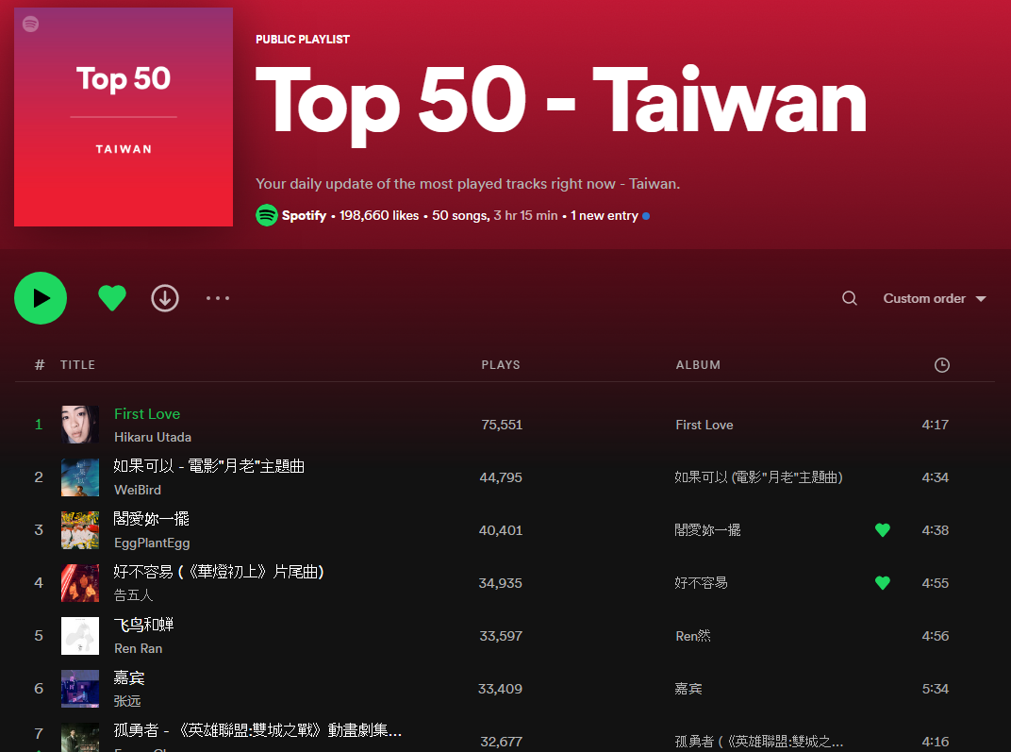
Task: Open artist EggPlantEgg
Action: (152, 543)
